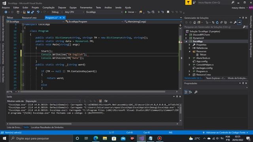
Task: Collapse the Resources folder node
Action: coord(190,52)
